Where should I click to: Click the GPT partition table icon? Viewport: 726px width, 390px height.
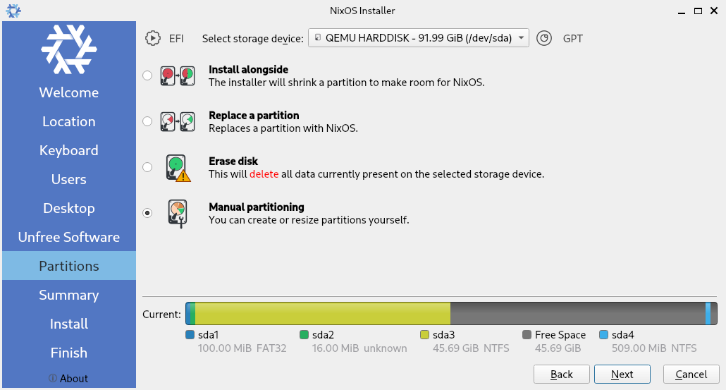point(543,38)
